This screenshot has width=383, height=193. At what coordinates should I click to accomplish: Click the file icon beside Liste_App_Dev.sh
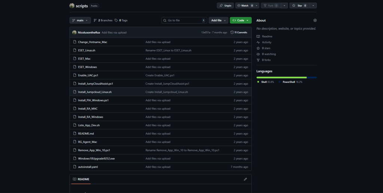click(x=75, y=125)
